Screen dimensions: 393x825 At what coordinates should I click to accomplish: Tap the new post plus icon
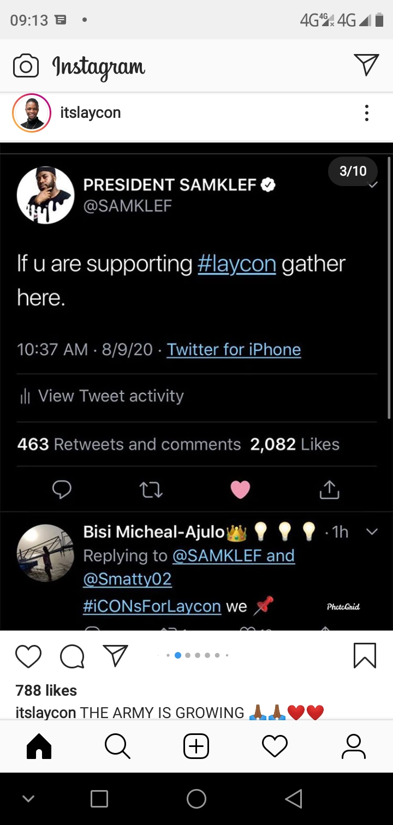tap(196, 746)
